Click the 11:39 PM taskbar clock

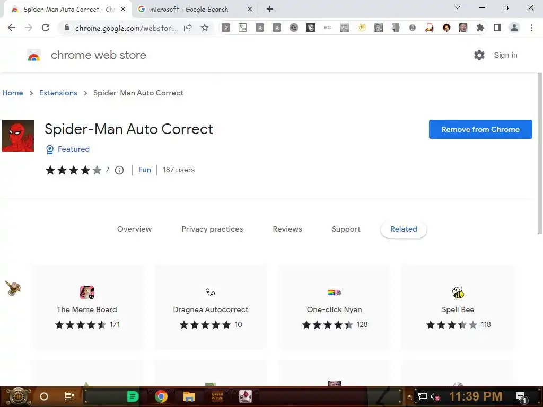coord(476,396)
